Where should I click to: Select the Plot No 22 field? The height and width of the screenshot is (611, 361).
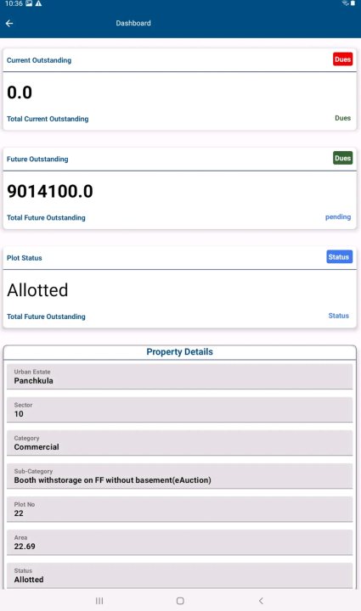tap(180, 509)
